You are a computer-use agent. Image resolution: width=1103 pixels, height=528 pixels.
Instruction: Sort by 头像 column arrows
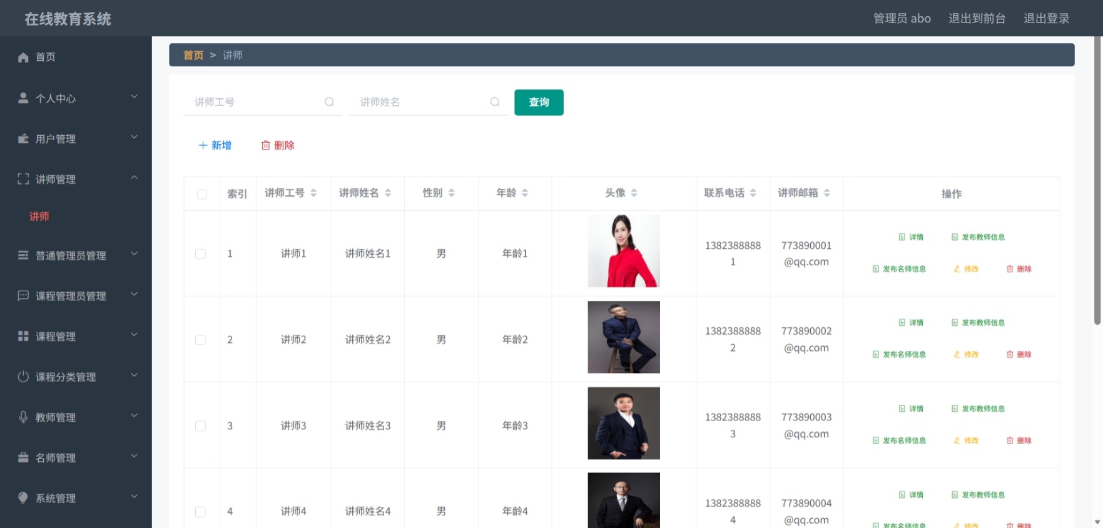point(634,193)
